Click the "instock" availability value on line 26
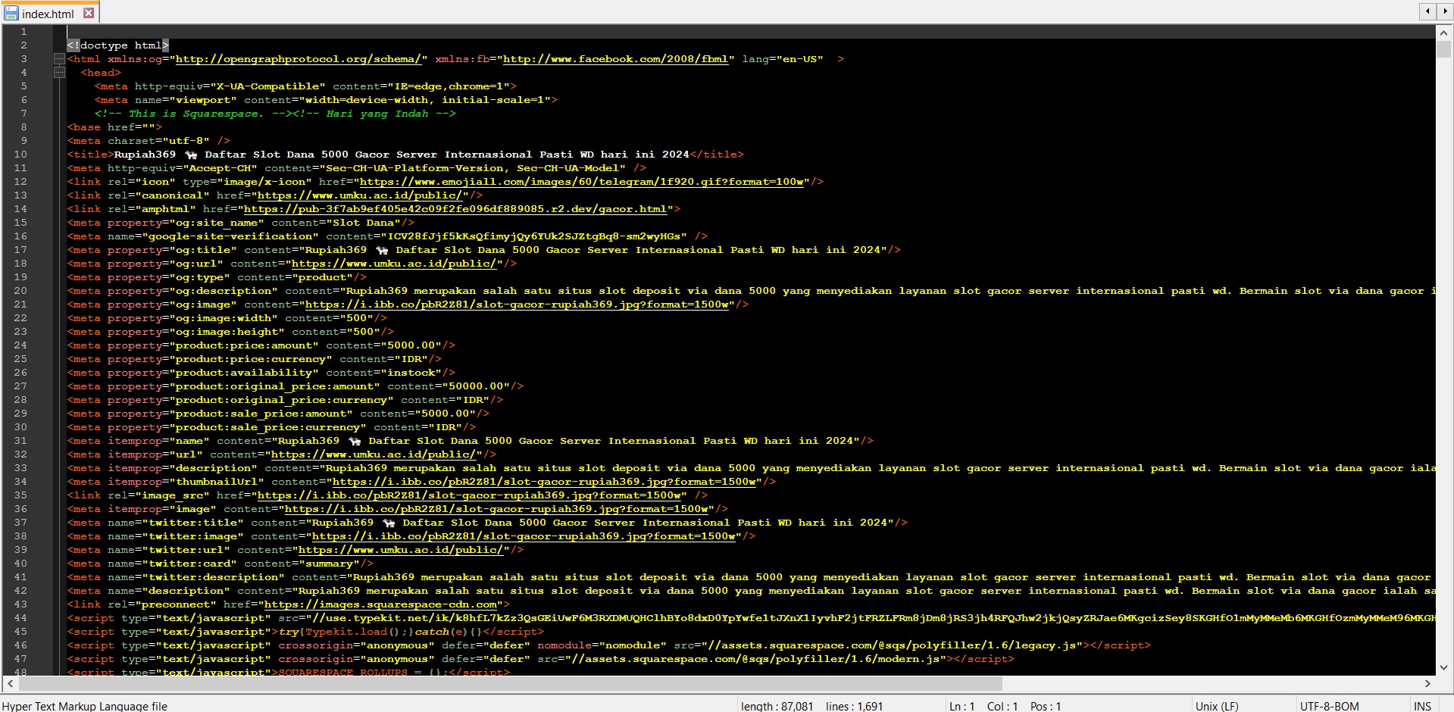Viewport: 1454px width, 712px height. (411, 373)
